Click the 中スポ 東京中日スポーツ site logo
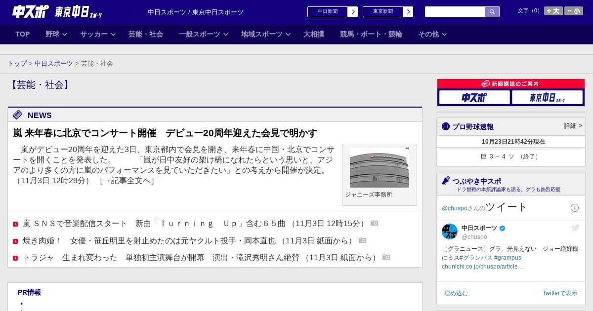 coord(57,11)
